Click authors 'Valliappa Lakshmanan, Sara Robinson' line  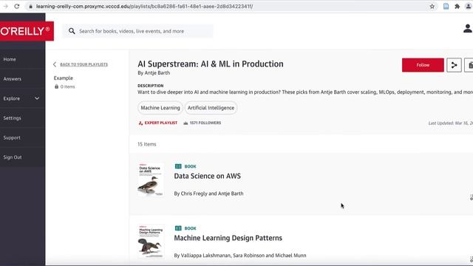[x=240, y=256]
